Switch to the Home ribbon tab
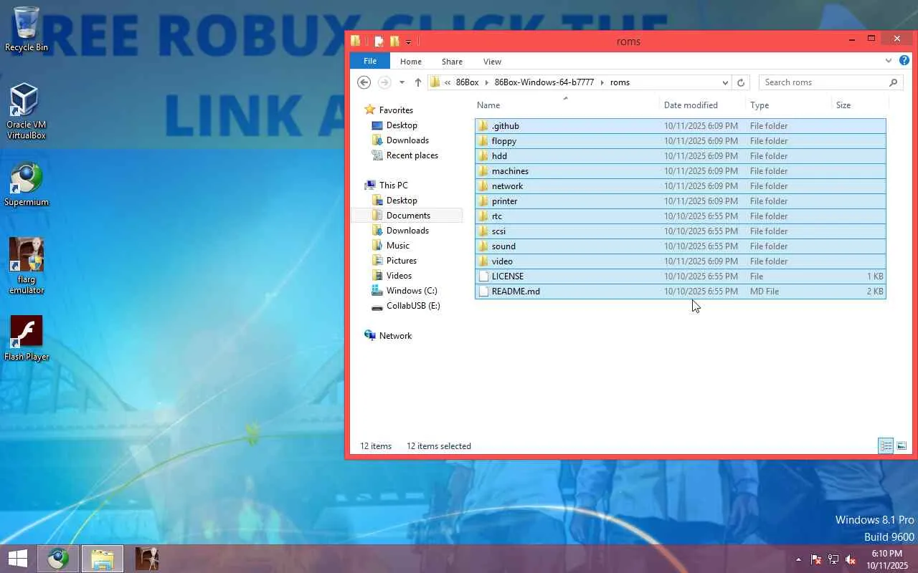This screenshot has width=918, height=573. (x=411, y=62)
